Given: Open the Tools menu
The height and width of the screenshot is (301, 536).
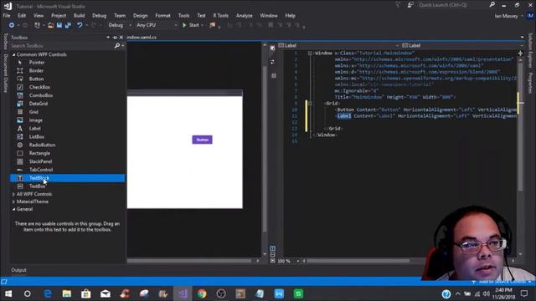Looking at the screenshot, I should [x=183, y=16].
